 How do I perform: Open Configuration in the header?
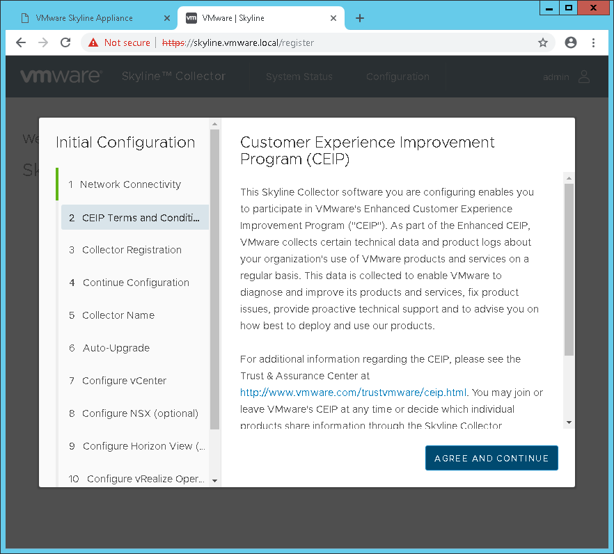pyautogui.click(x=398, y=77)
